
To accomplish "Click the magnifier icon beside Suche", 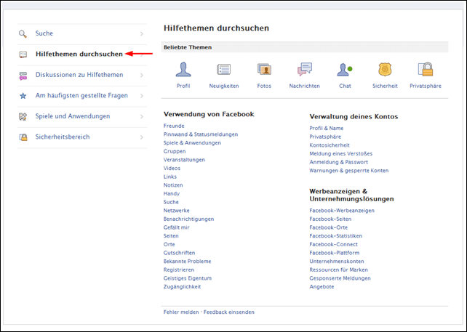I will pyautogui.click(x=23, y=33).
